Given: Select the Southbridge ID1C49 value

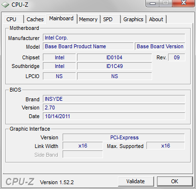Looking at the screenshot, I should tap(114, 66).
